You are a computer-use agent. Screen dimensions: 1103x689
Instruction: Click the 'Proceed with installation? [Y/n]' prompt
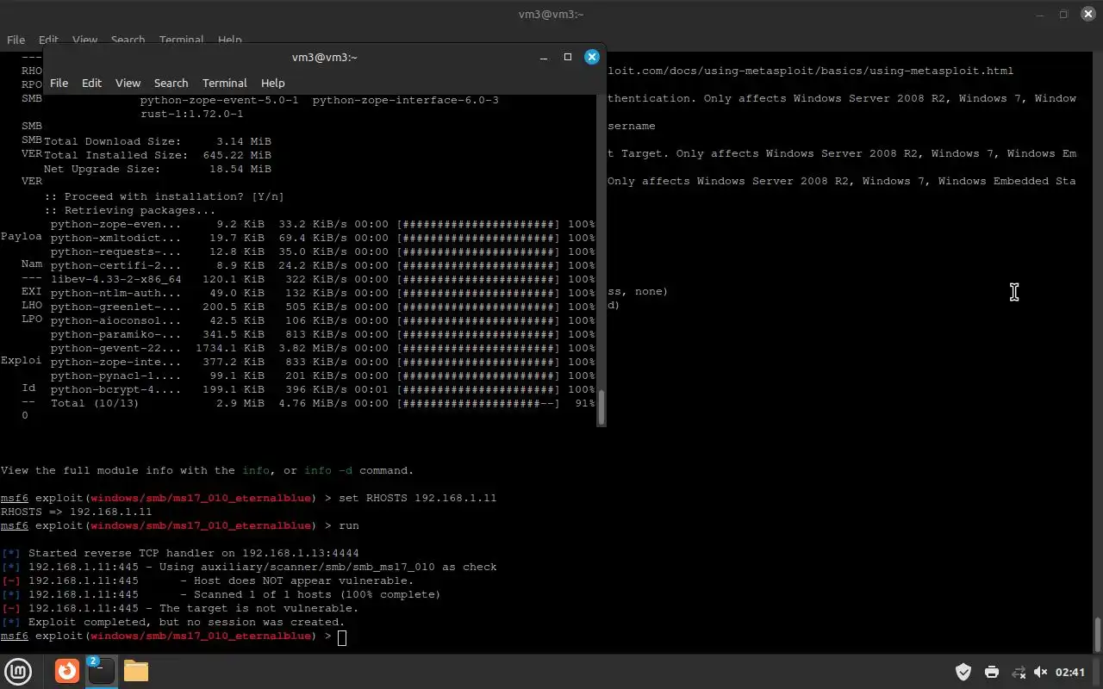tap(164, 196)
